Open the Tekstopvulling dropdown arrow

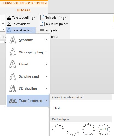(35, 17)
